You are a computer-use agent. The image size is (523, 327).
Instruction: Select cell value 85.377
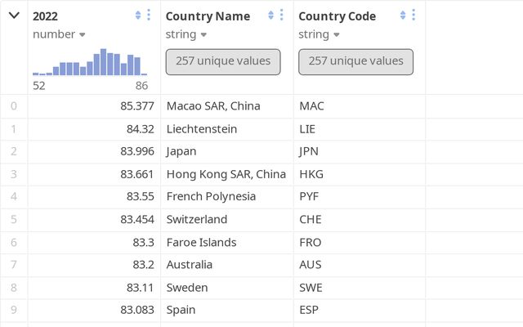(95, 106)
